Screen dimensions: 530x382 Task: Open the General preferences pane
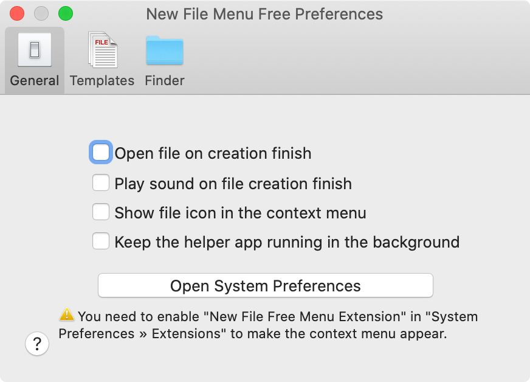click(34, 59)
